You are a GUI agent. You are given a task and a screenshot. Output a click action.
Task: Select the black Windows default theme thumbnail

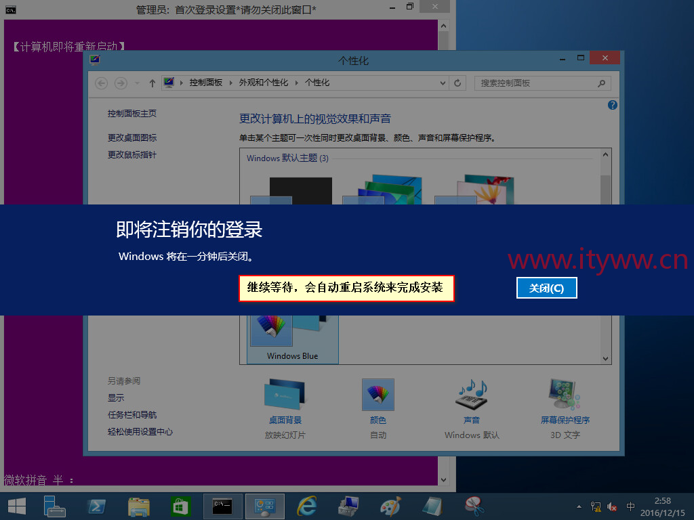click(291, 190)
